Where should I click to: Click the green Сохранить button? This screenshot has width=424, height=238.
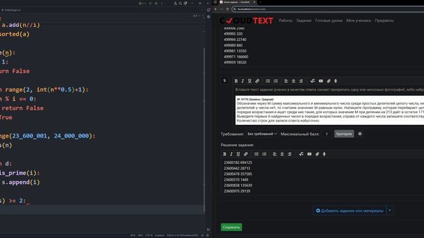click(231, 227)
